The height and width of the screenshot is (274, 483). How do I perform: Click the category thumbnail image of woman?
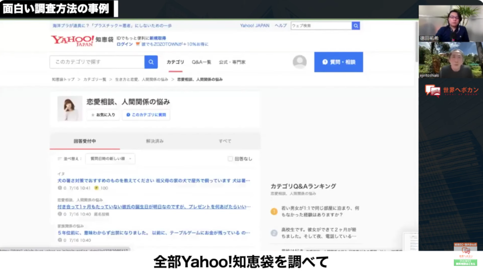70,108
